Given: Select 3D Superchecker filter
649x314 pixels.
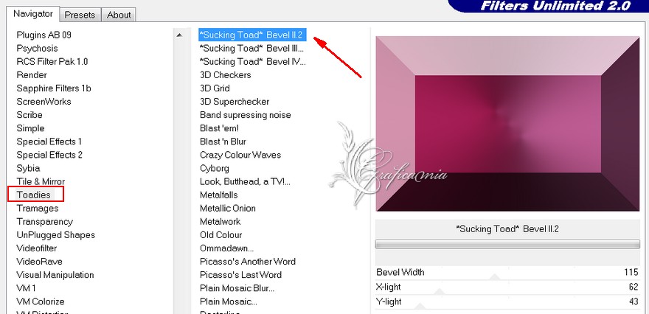Looking at the screenshot, I should click(x=235, y=102).
